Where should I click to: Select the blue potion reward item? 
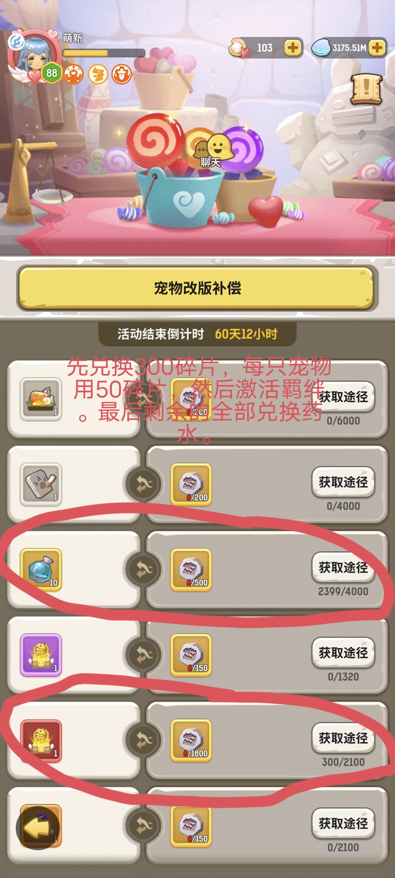click(x=41, y=570)
